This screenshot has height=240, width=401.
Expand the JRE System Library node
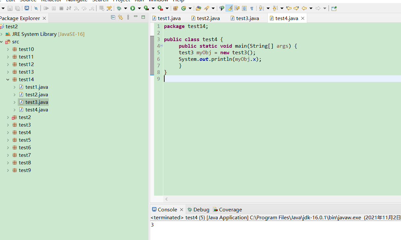[x=2, y=34]
